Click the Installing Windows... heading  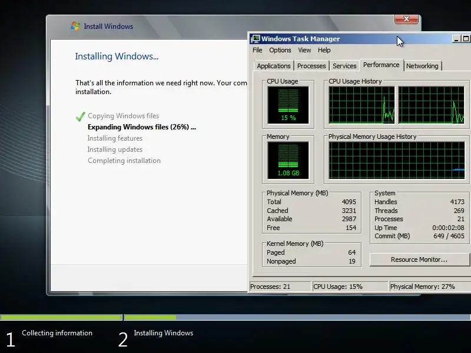(x=117, y=56)
